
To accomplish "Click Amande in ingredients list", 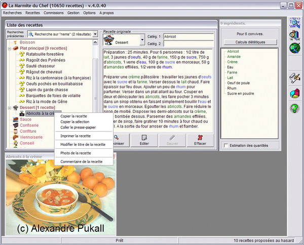I will click(x=234, y=57).
